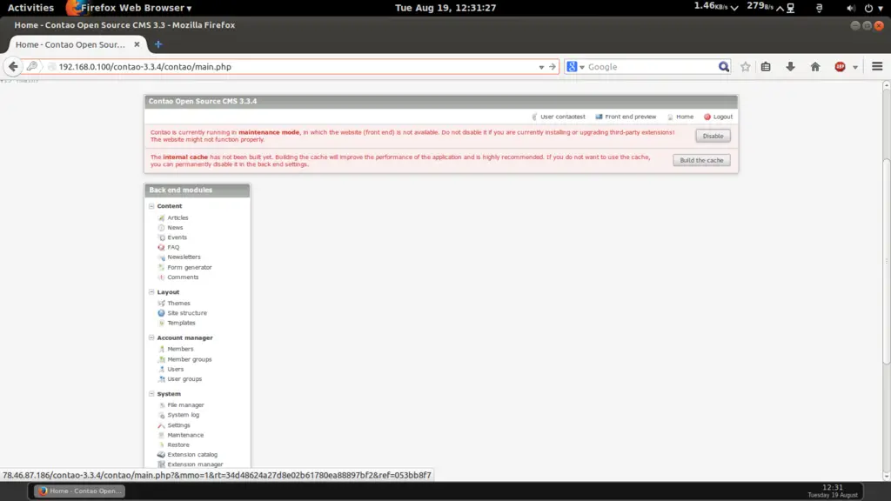Viewport: 891px width, 501px height.
Task: Click the Adblock Plus toolbar icon
Action: click(x=840, y=66)
